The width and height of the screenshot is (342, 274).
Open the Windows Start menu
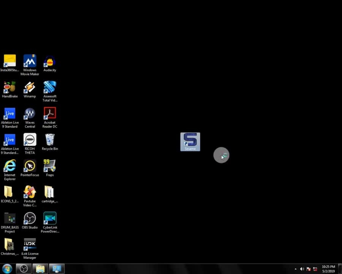coord(7,269)
